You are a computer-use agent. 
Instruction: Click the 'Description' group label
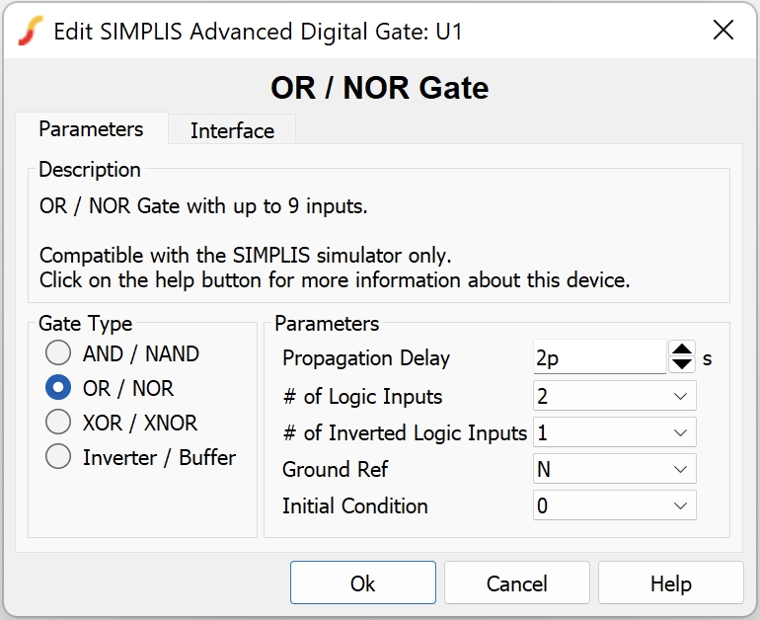click(90, 170)
